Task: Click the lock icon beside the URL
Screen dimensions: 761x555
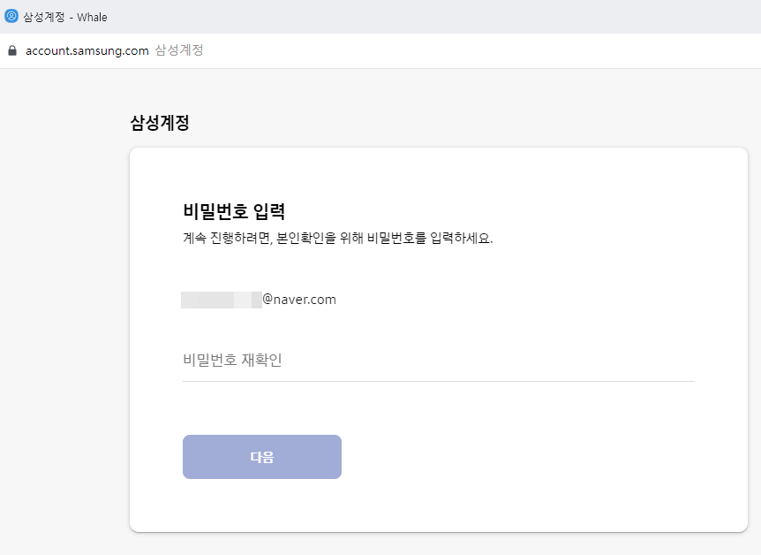Action: tap(12, 50)
